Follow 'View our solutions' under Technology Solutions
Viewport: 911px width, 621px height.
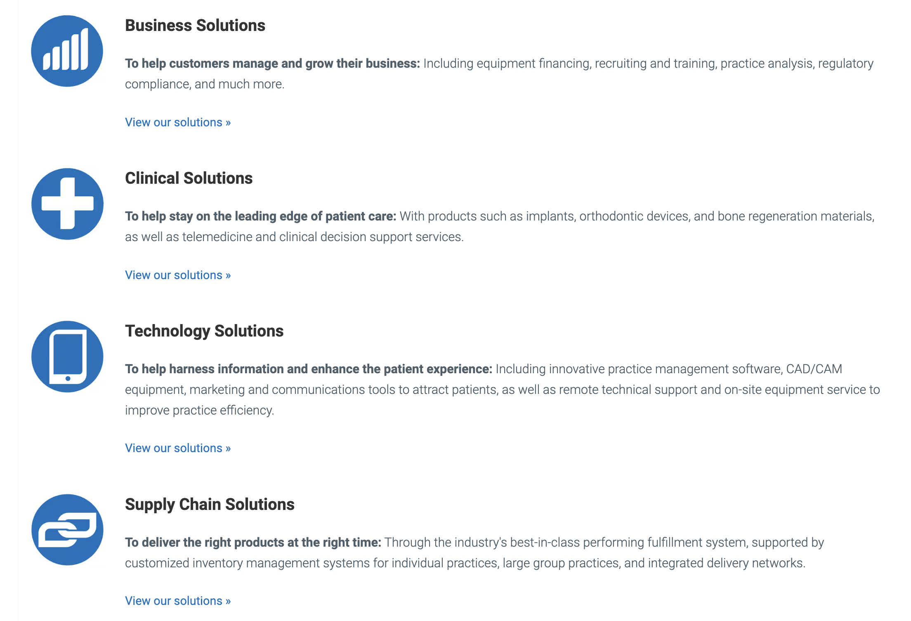178,448
